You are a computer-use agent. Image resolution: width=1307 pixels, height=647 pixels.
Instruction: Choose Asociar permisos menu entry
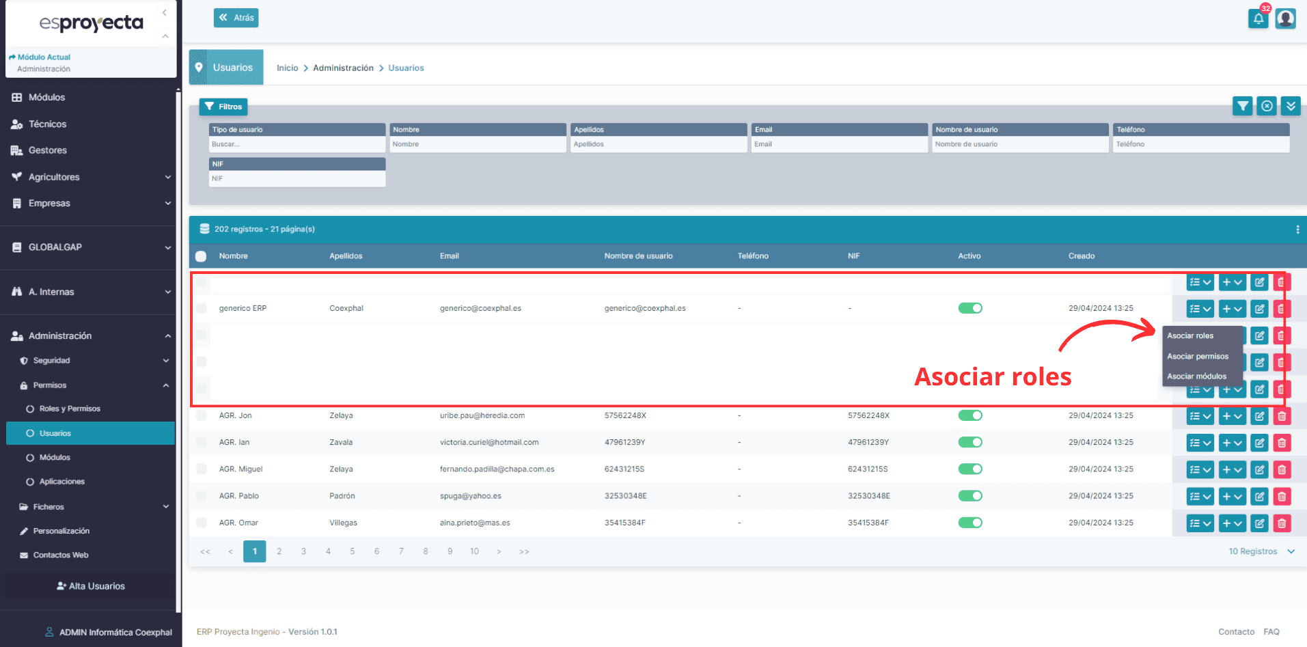[x=1197, y=357]
